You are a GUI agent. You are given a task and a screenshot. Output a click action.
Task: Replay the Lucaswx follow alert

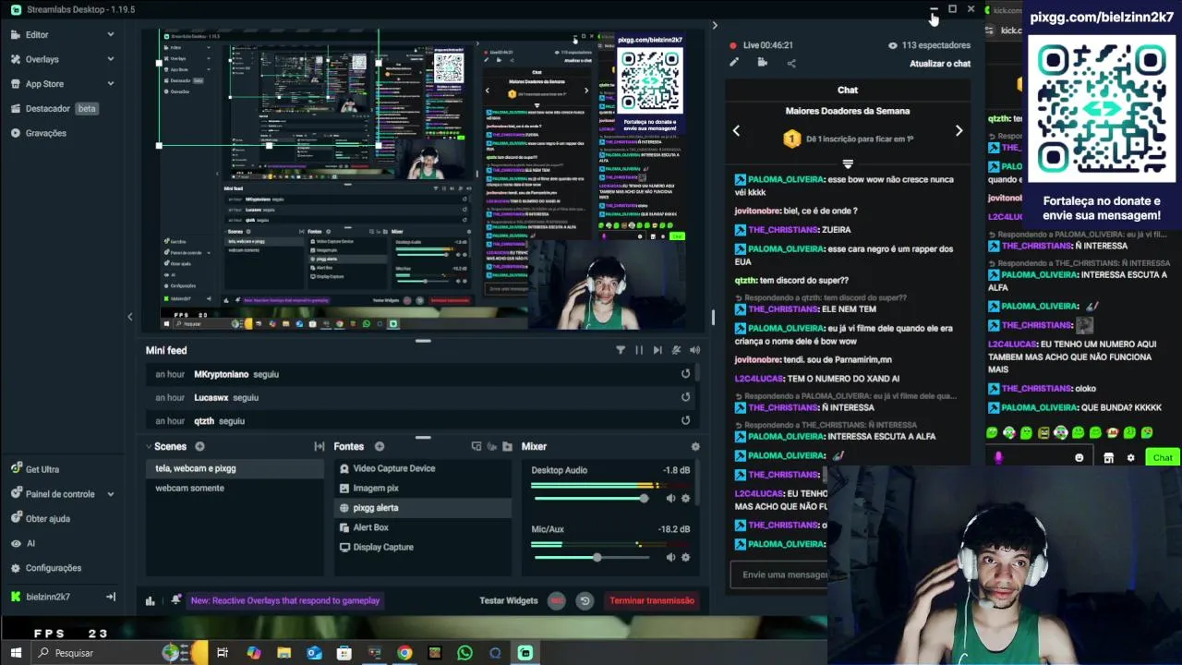coord(685,397)
